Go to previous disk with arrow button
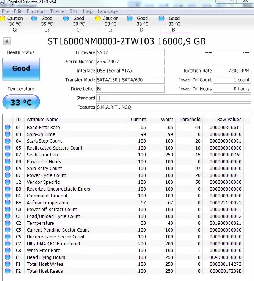This screenshot has height=281, width=254. tap(7, 41)
